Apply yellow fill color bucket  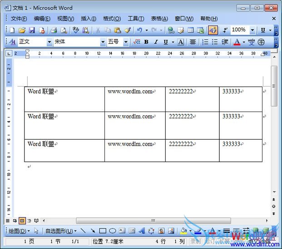coord(183,230)
